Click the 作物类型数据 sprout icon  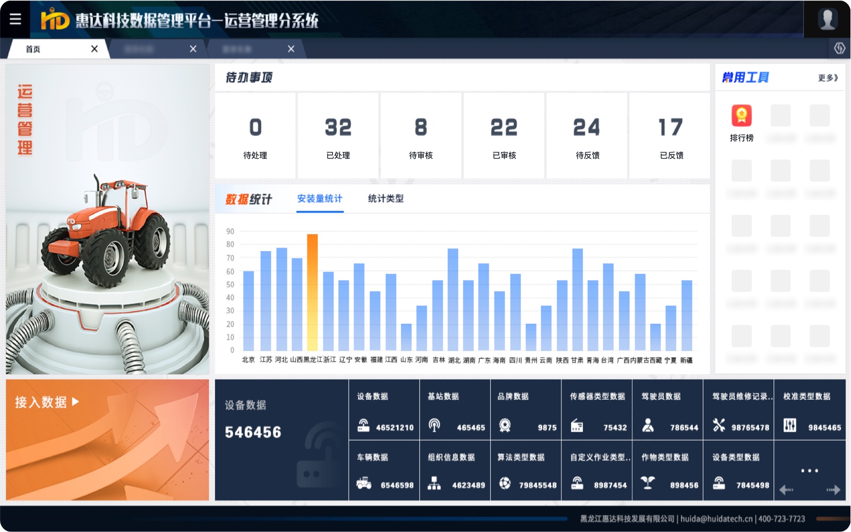(x=648, y=483)
